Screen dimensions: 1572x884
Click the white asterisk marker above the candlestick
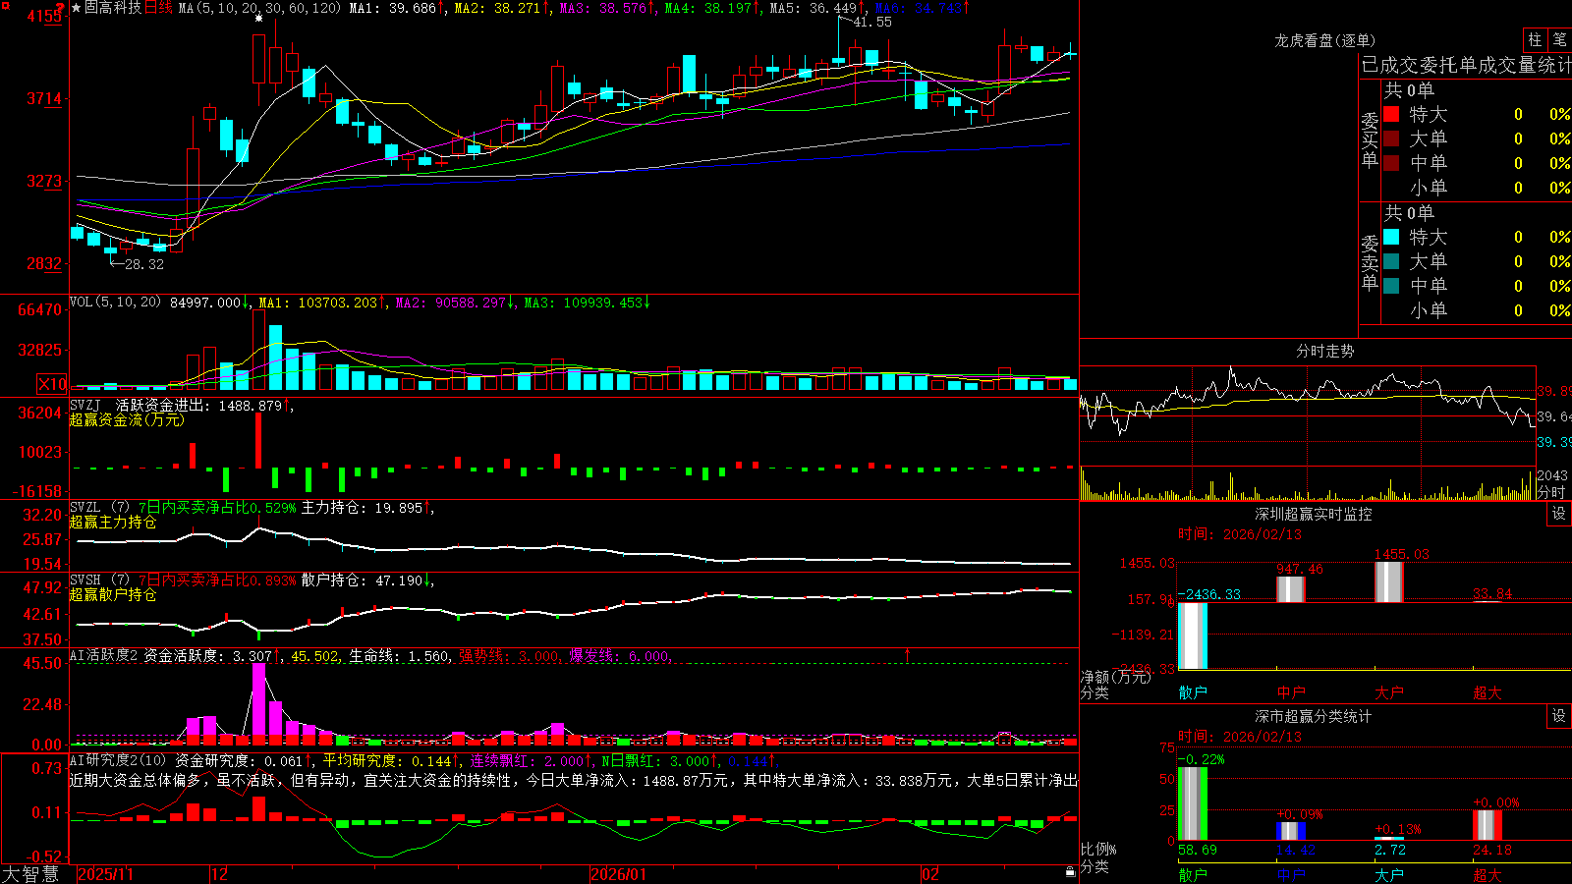pyautogui.click(x=258, y=19)
